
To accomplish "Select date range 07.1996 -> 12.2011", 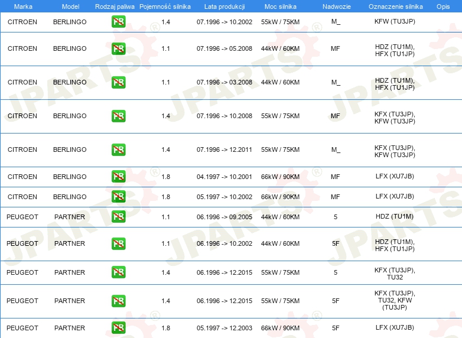I will point(225,149).
